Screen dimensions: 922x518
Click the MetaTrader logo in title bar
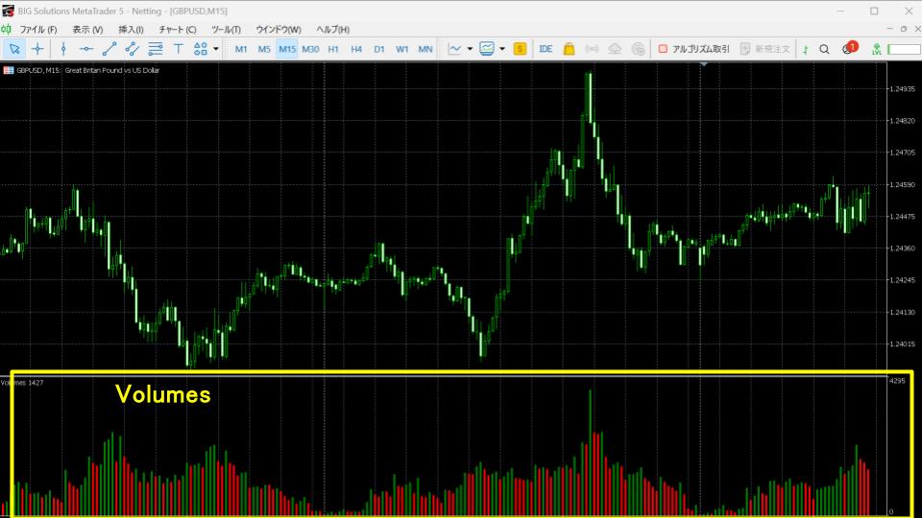[8, 11]
